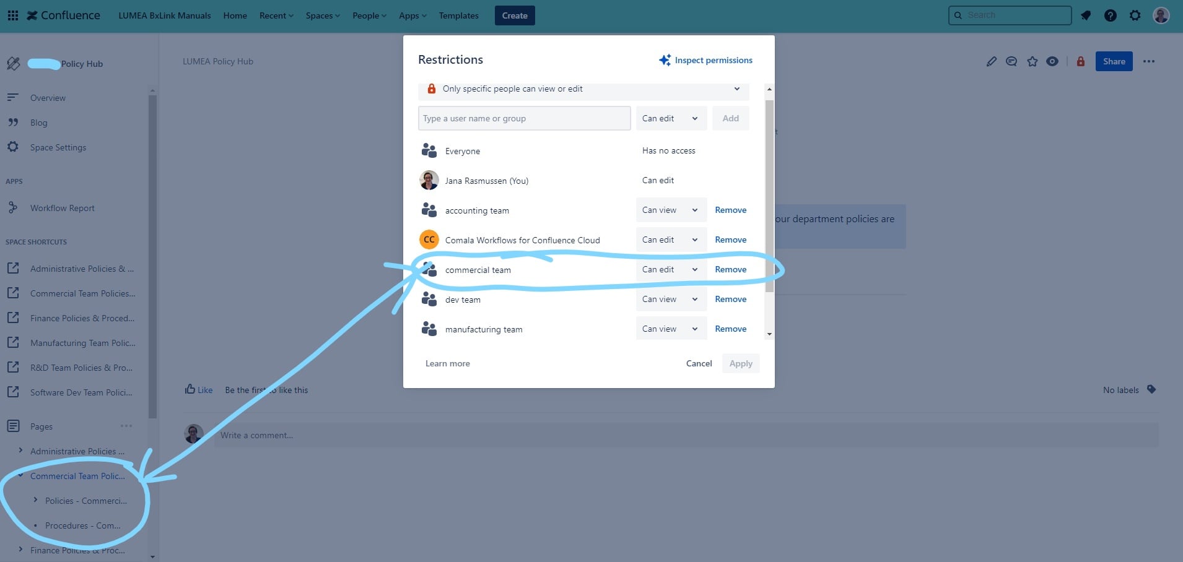
Task: Cancel the Restrictions dialog
Action: coord(699,363)
